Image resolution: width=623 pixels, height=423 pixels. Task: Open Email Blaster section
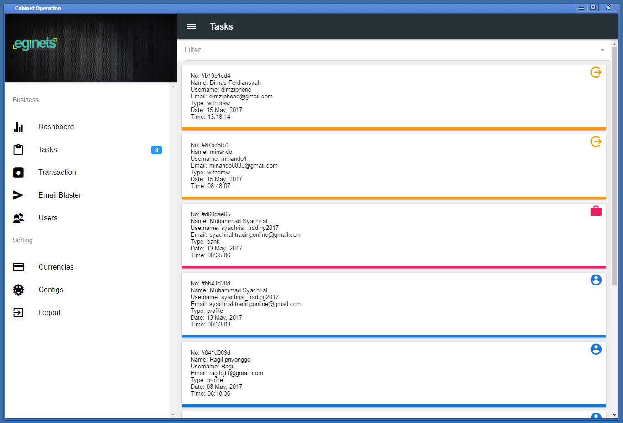tap(87, 195)
